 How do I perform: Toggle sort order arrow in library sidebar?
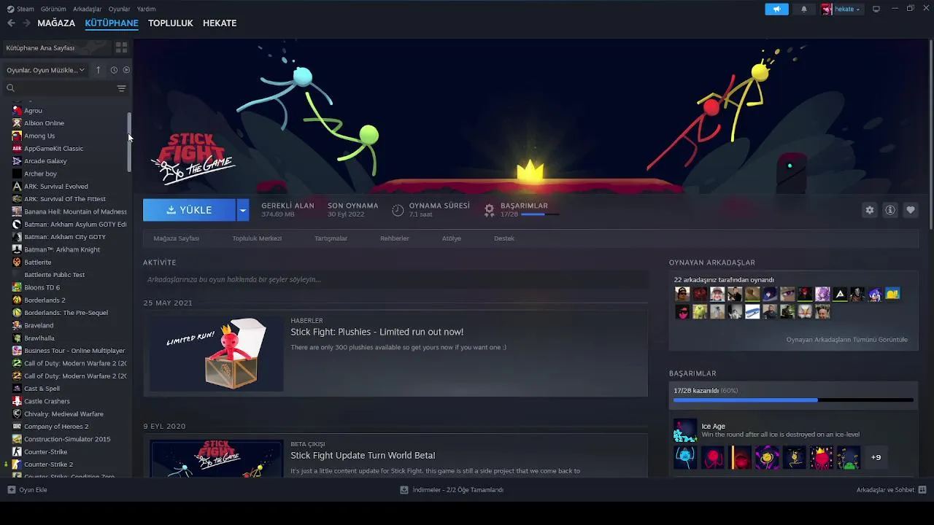coord(99,70)
